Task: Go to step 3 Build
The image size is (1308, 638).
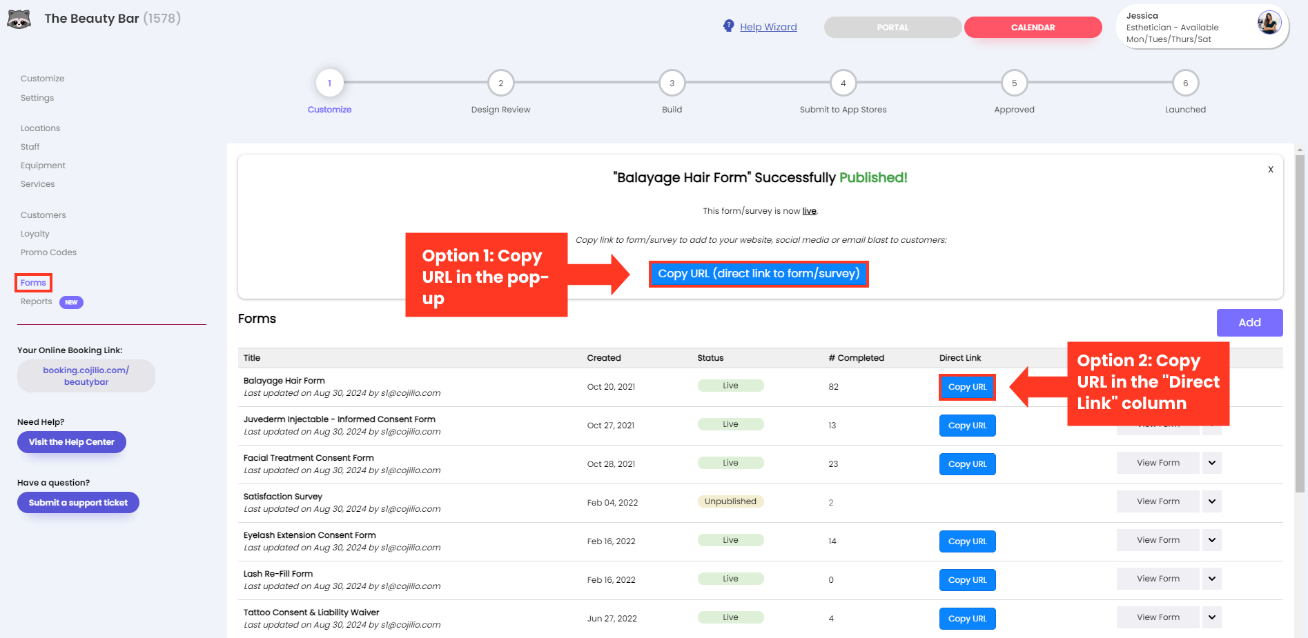Action: tap(672, 83)
